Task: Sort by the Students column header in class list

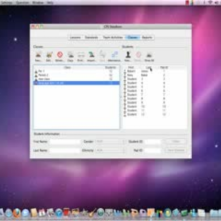Action: click(110, 68)
